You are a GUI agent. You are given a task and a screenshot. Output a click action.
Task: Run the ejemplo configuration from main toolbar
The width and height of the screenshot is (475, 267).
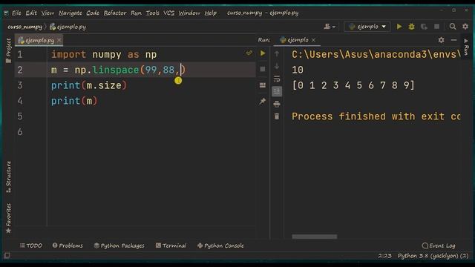point(399,27)
